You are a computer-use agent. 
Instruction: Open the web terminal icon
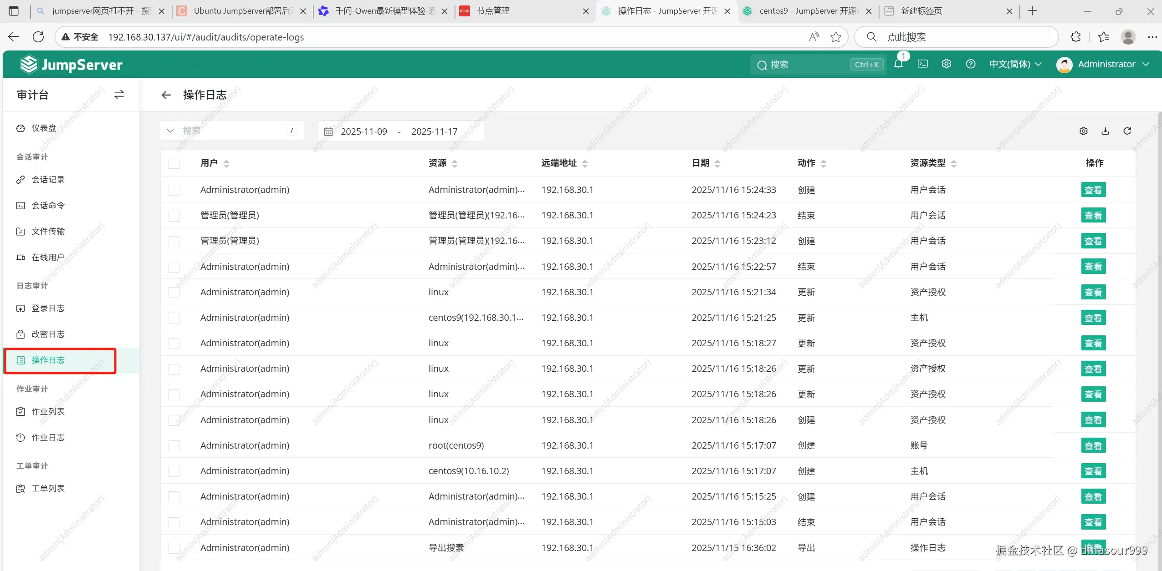point(923,64)
